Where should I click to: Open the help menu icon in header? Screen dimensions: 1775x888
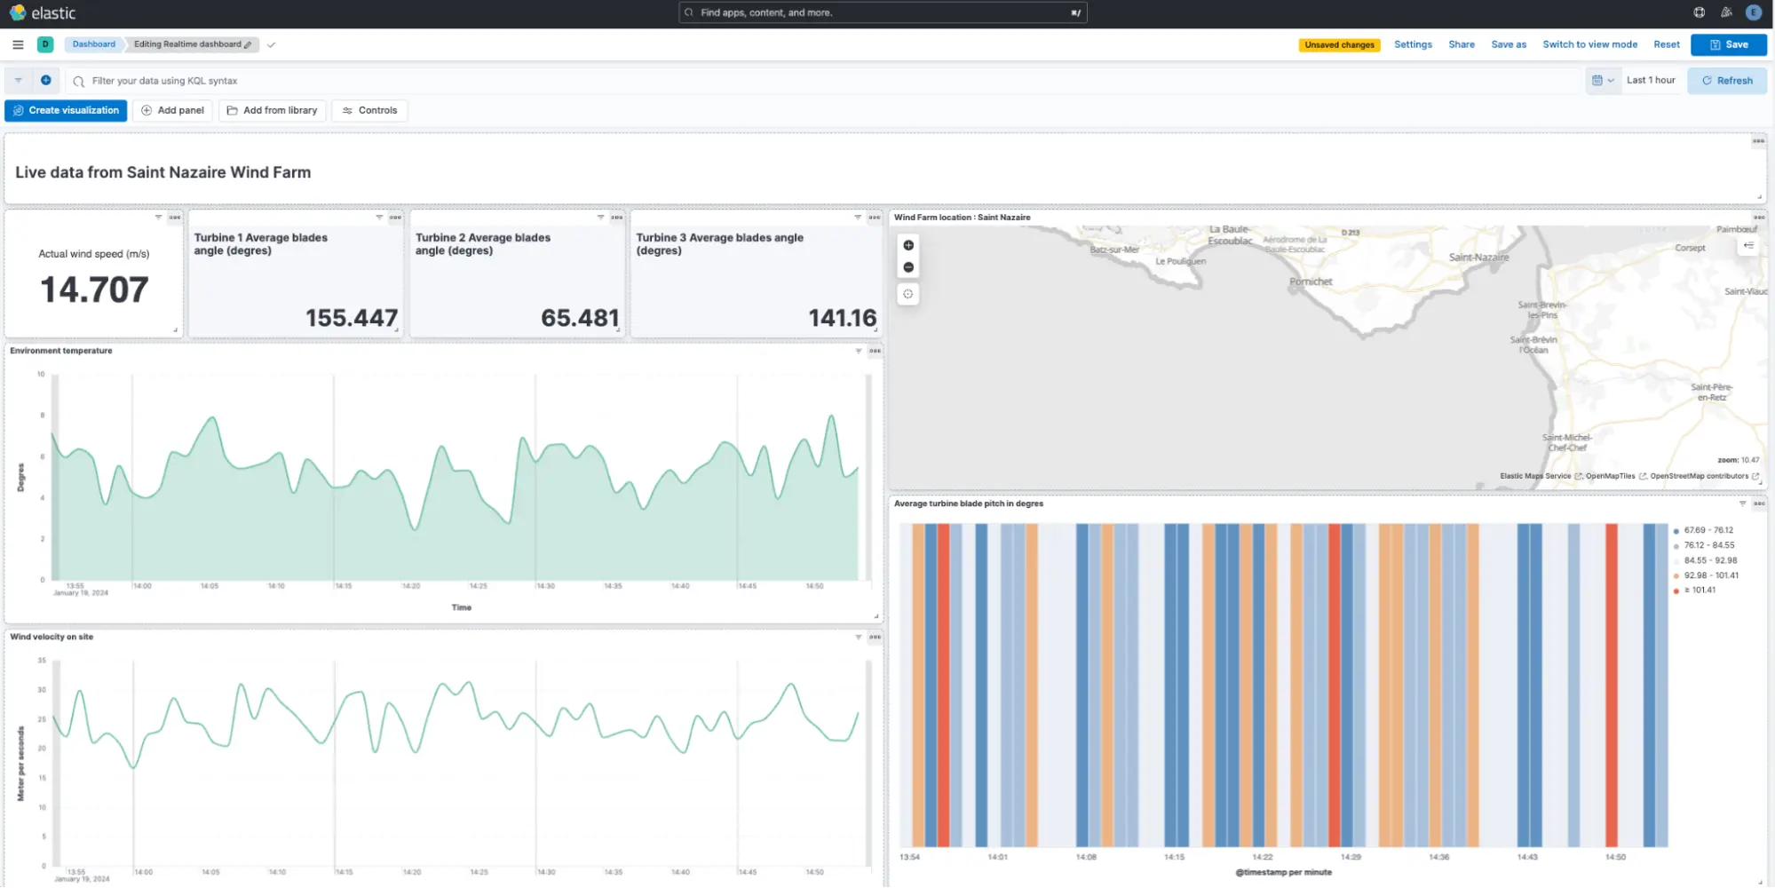(1699, 12)
